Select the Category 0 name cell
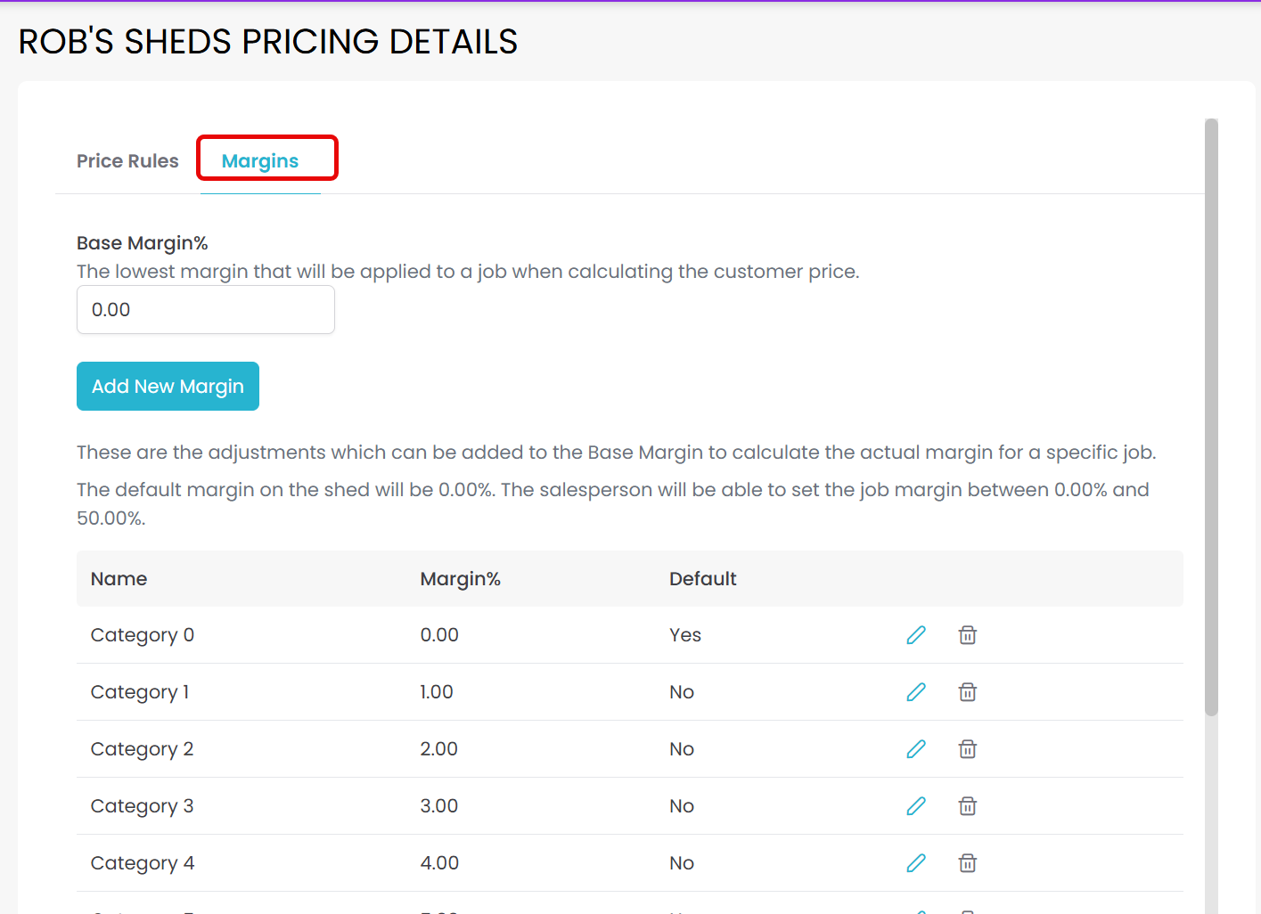1261x914 pixels. [143, 635]
